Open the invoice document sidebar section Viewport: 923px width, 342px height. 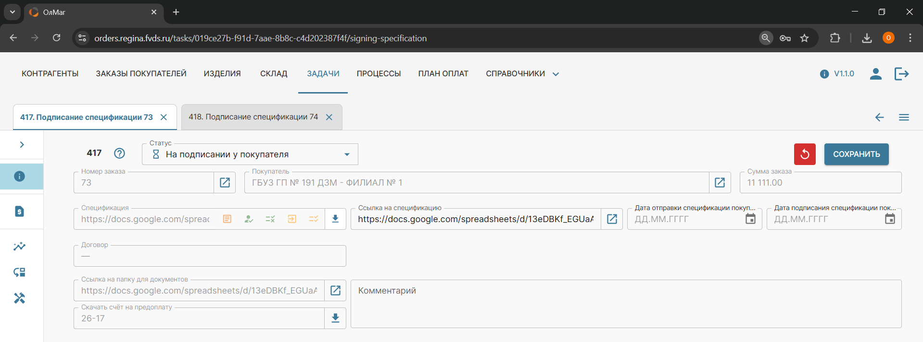19,211
